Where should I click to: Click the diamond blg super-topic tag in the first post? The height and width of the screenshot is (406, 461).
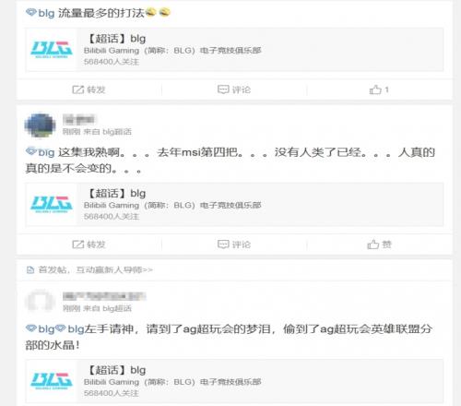[41, 13]
